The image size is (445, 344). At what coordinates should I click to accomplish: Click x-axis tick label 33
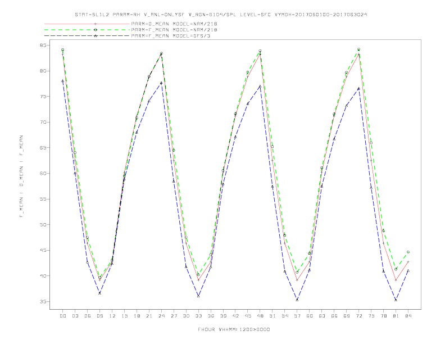199,316
